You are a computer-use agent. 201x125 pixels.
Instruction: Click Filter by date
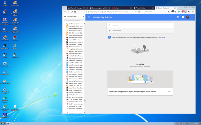[117, 31]
